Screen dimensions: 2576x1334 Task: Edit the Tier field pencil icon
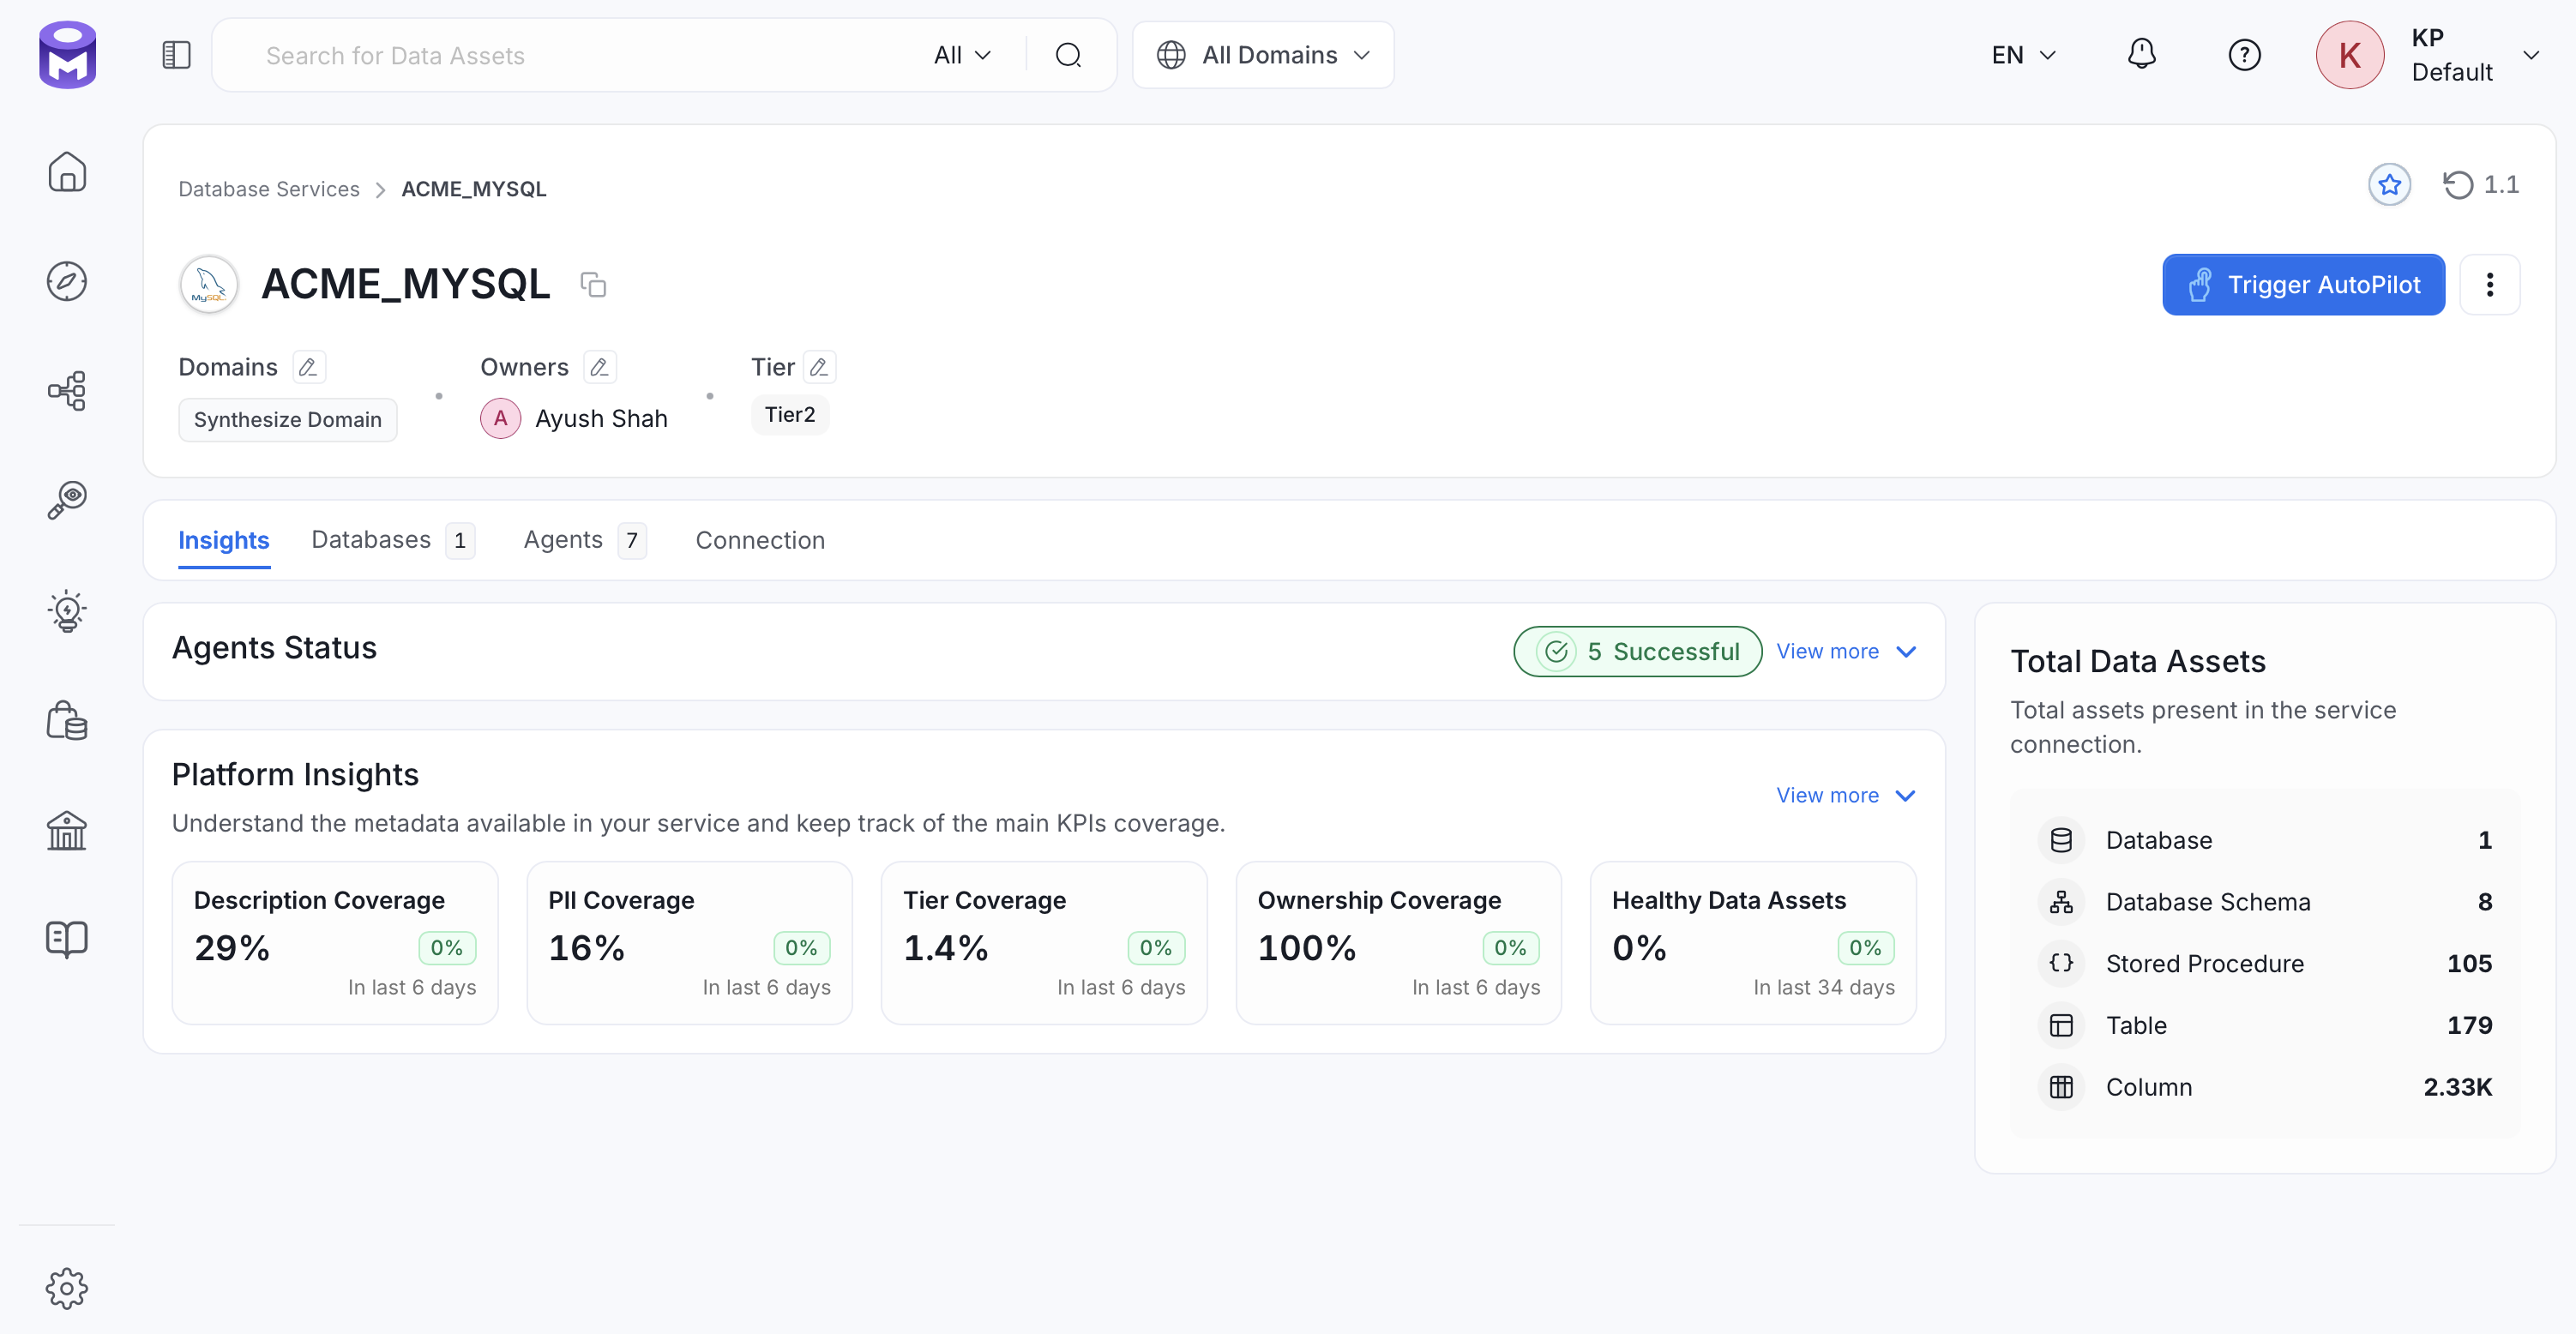click(819, 367)
